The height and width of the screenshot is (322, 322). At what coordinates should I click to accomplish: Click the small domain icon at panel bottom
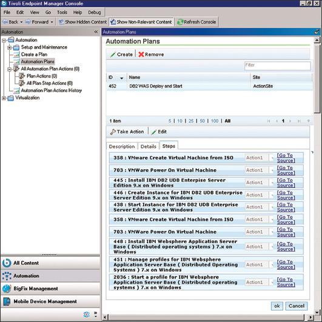pyautogui.click(x=87, y=314)
